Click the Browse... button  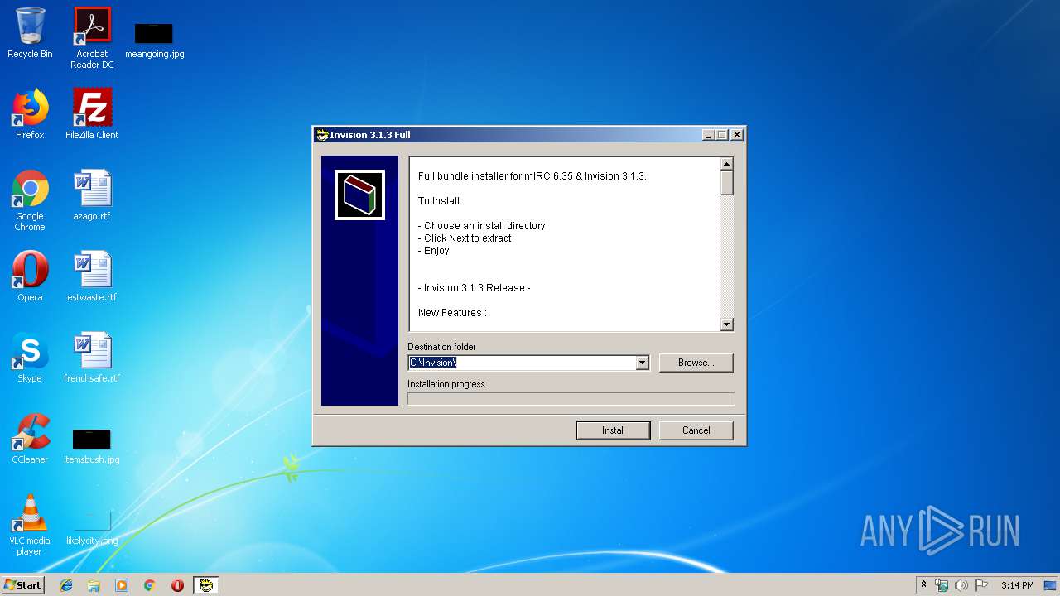point(696,363)
